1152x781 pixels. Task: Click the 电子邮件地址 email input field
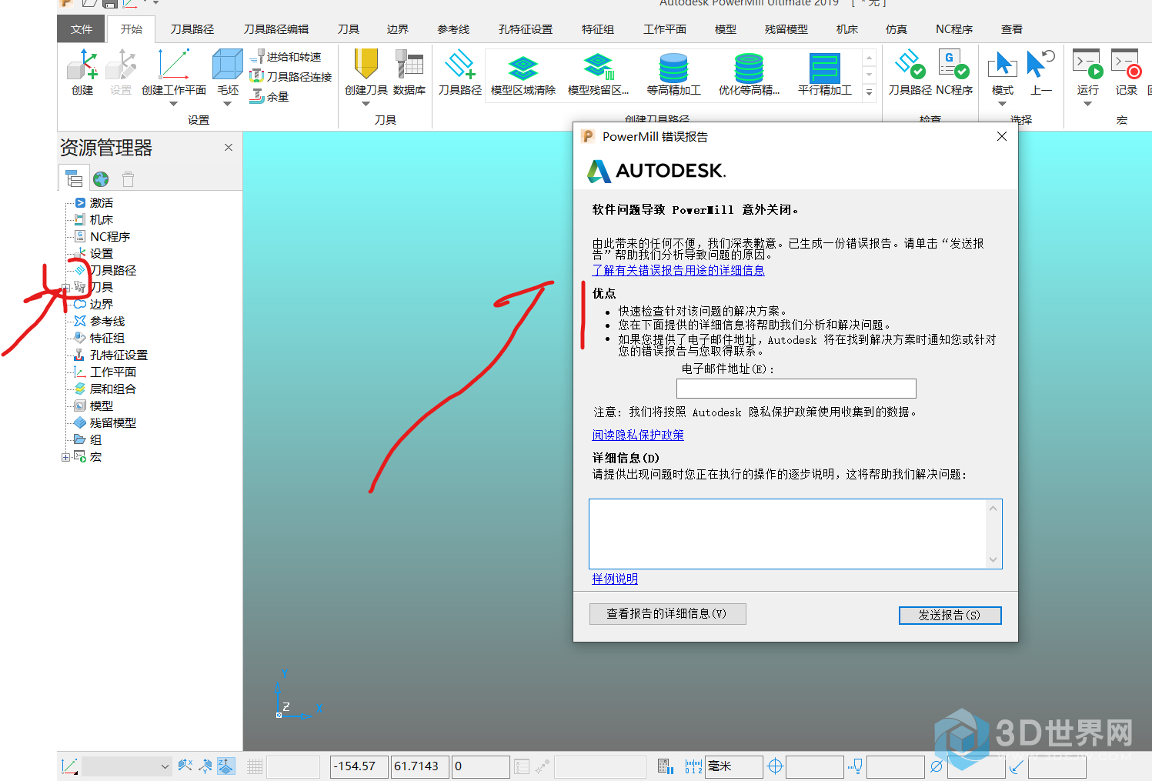[x=796, y=389]
